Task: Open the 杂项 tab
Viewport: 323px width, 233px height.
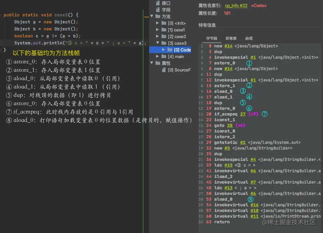Action: pyautogui.click(x=249, y=38)
